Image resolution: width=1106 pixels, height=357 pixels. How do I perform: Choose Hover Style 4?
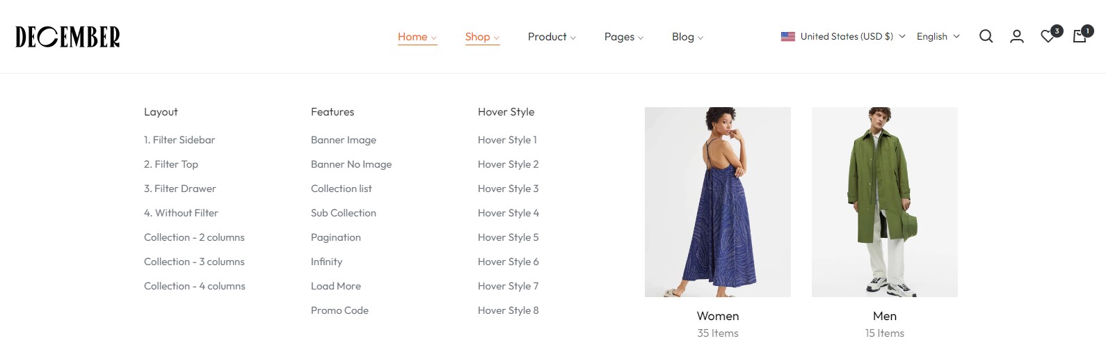508,213
